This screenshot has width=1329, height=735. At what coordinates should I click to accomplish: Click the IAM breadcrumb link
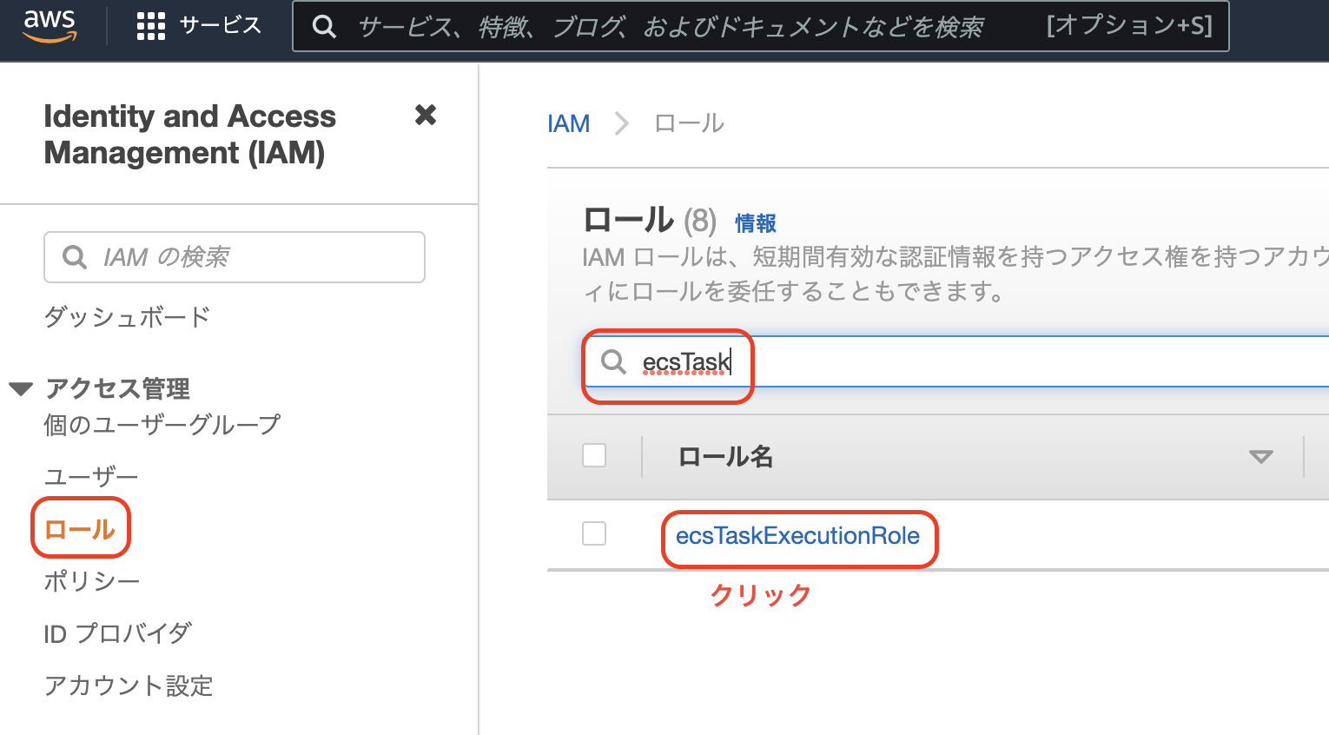click(569, 123)
